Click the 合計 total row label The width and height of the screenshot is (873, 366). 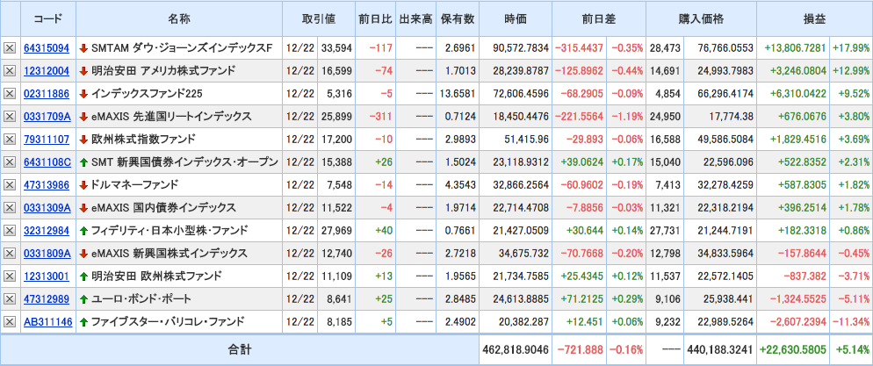[x=240, y=350]
